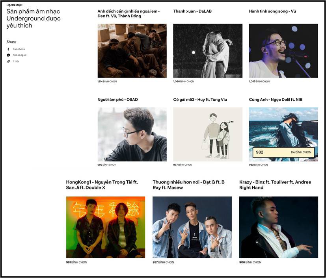The height and width of the screenshot is (278, 326).
Task: Click the Facebook share icon
Action: (8, 49)
